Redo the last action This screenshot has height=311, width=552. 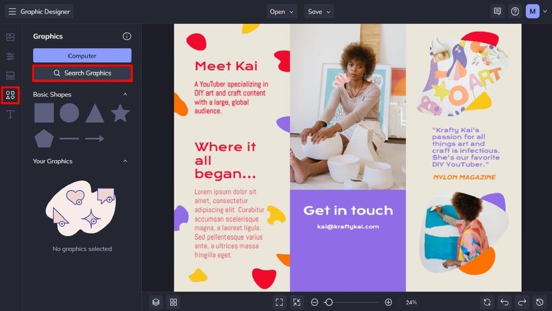tap(522, 302)
